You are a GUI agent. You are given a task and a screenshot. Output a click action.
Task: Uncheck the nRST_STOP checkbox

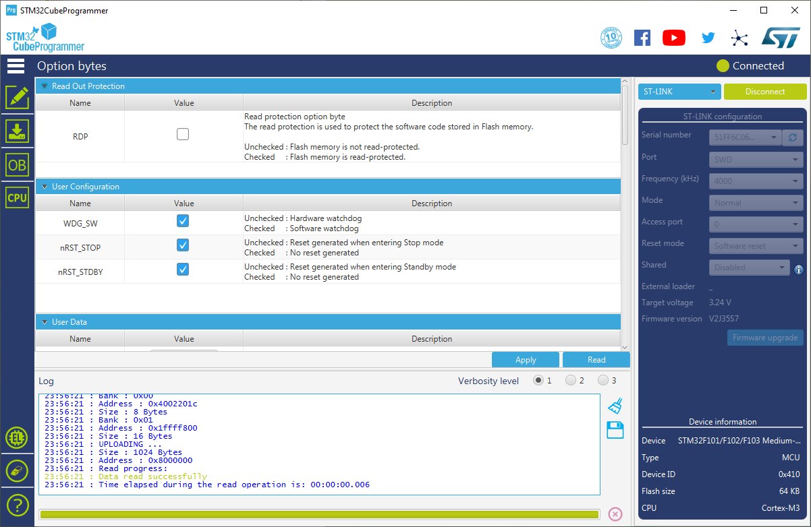pyautogui.click(x=183, y=245)
